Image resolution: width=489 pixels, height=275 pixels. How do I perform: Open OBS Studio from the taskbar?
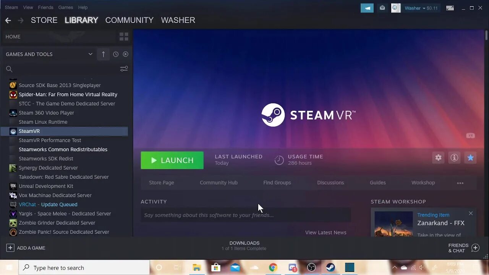(x=311, y=267)
